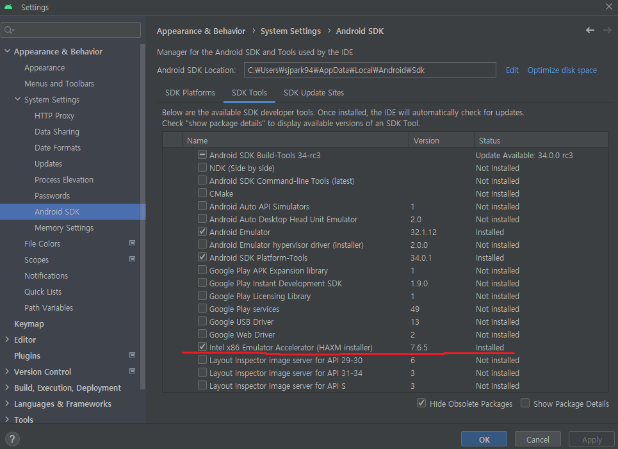Sort by Status column header
This screenshot has width=618, height=449.
click(x=541, y=140)
